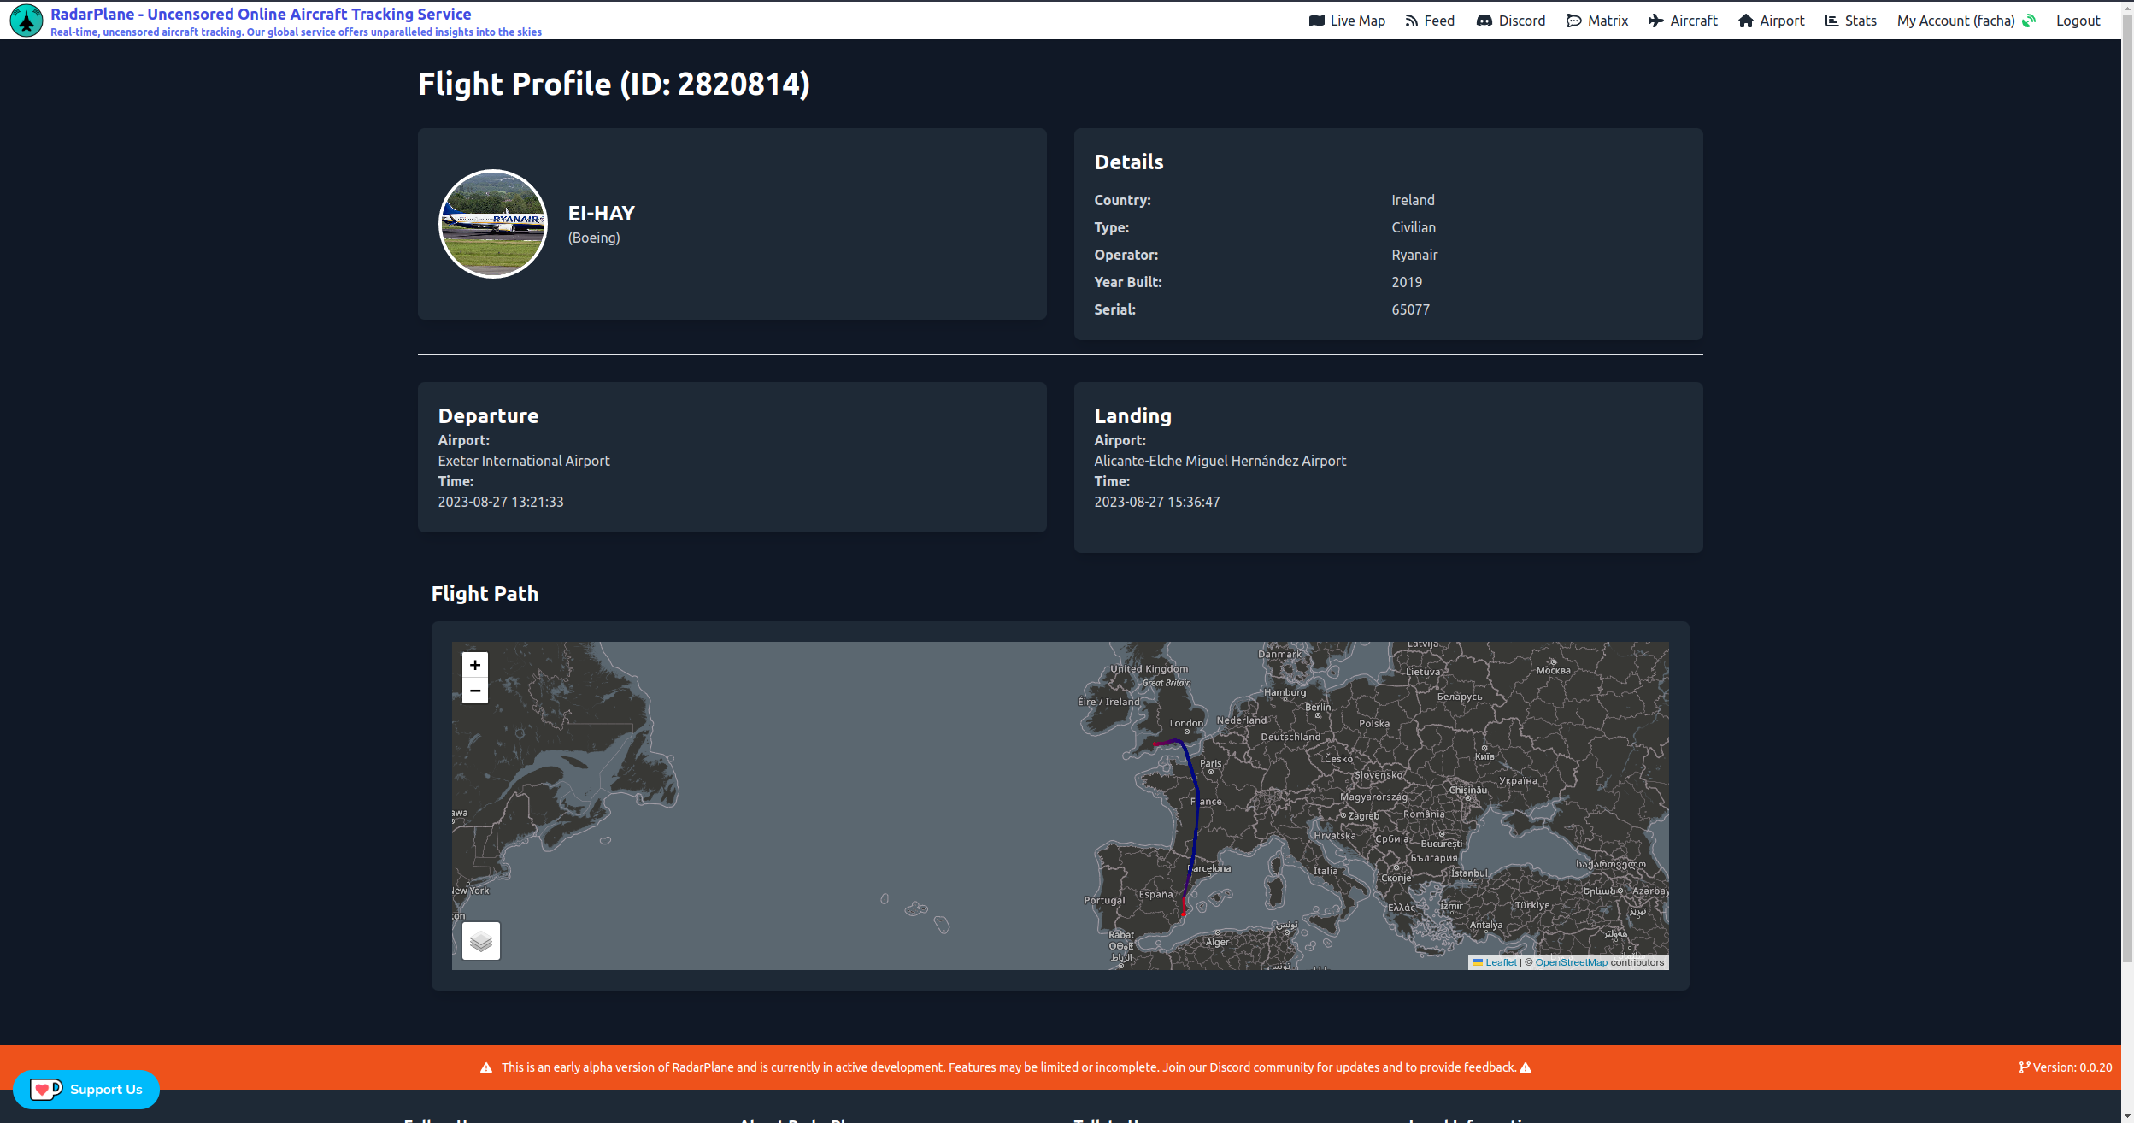
Task: Click the heart cup Support icon
Action: pyautogui.click(x=46, y=1090)
